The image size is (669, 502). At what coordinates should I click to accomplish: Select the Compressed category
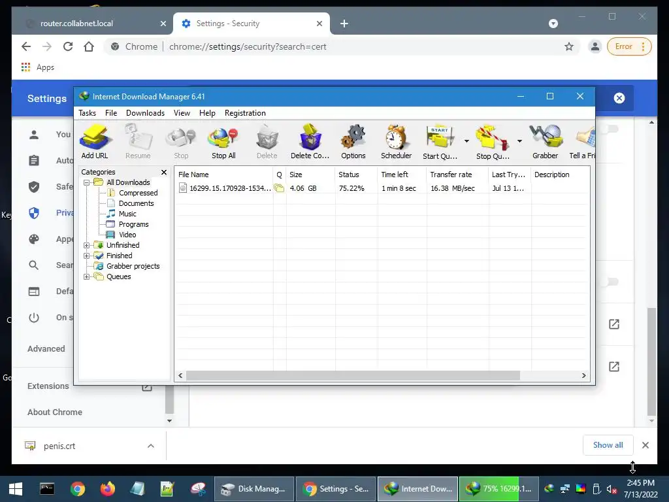(x=138, y=193)
